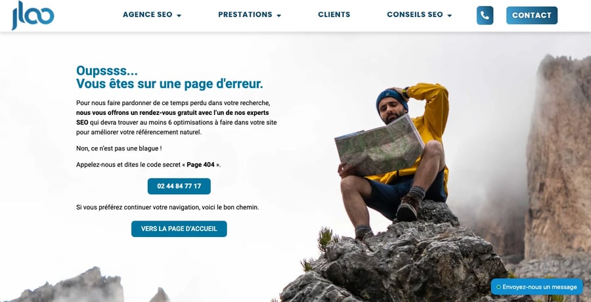
Task: Click Vers la page d'accueil button
Action: [x=179, y=229]
